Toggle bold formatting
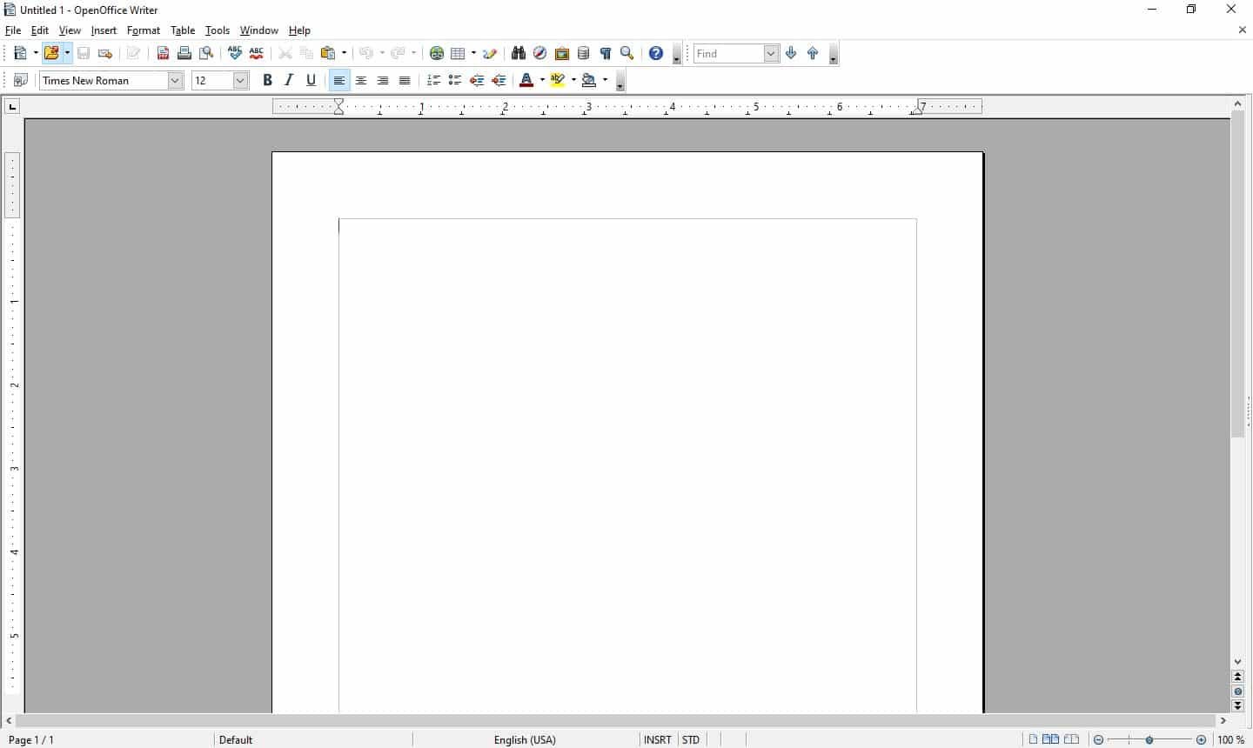The image size is (1253, 748). [267, 81]
